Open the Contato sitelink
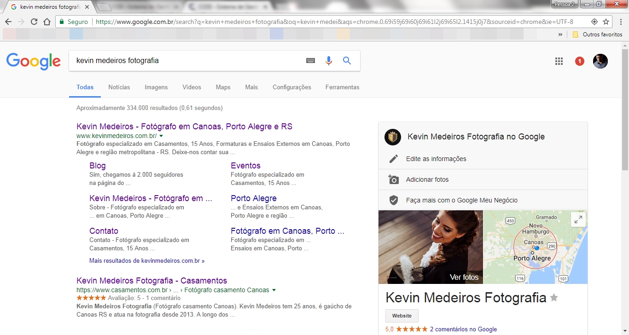Screen dimensions: 629x335 point(104,231)
